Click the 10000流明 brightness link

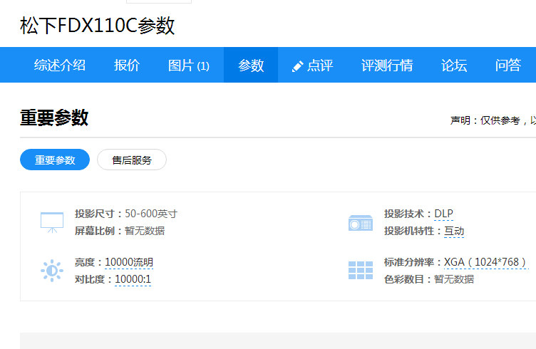pos(129,262)
